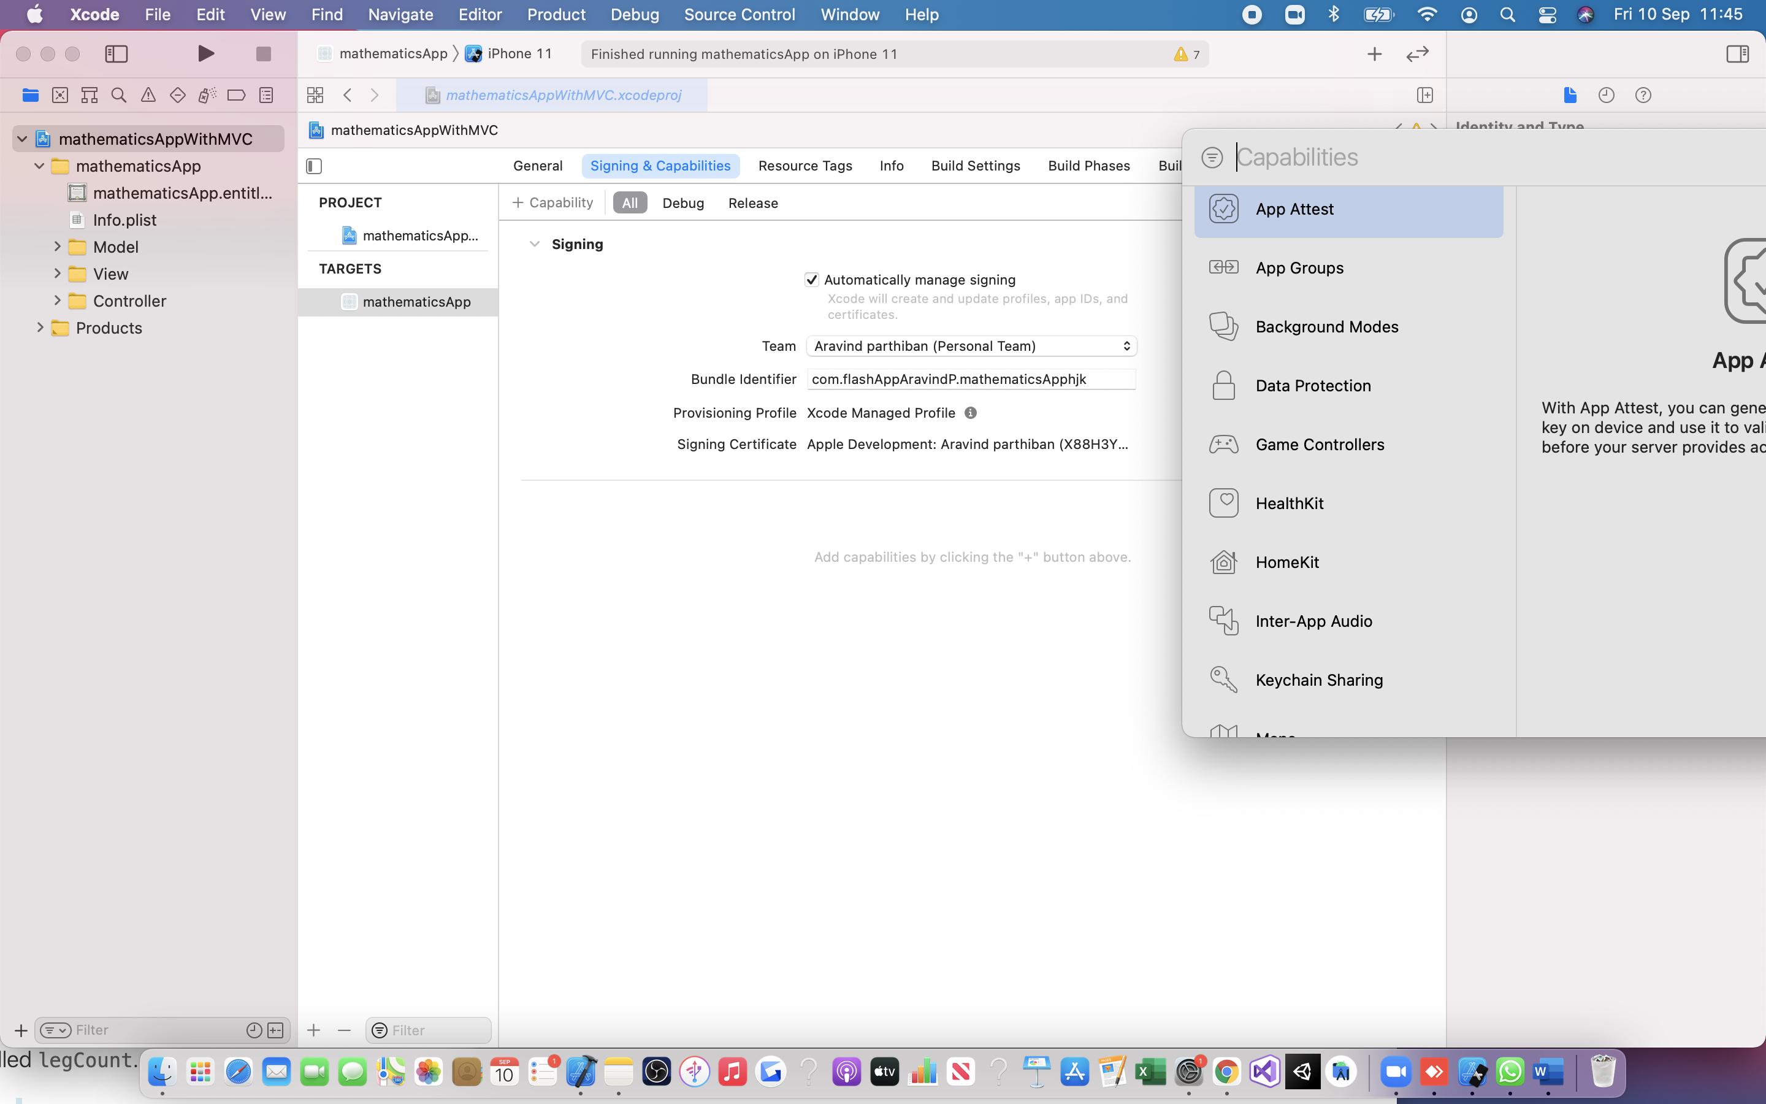The height and width of the screenshot is (1104, 1766).
Task: Show the History inspector
Action: 1606,95
